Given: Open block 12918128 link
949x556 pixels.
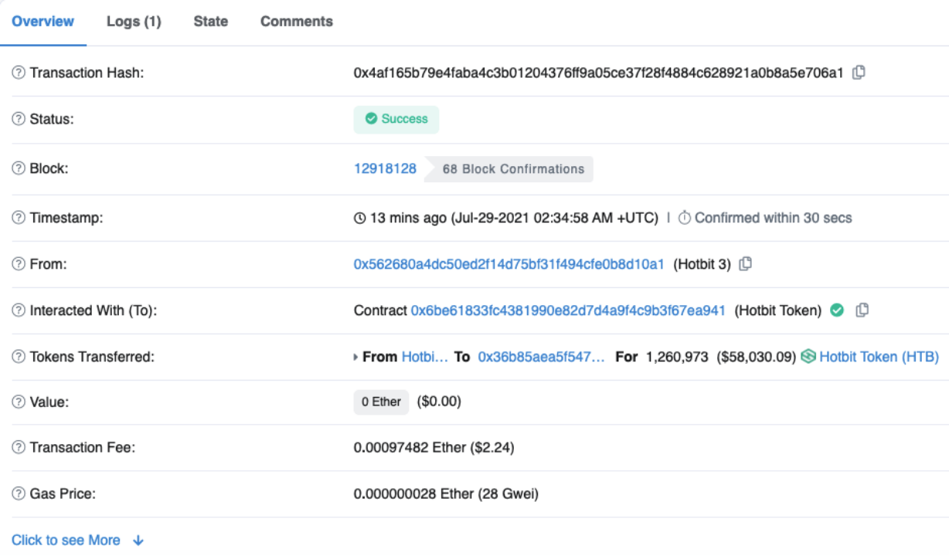Looking at the screenshot, I should [385, 168].
